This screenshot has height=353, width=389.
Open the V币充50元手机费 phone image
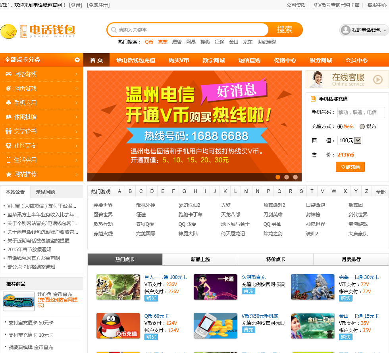[215, 326]
